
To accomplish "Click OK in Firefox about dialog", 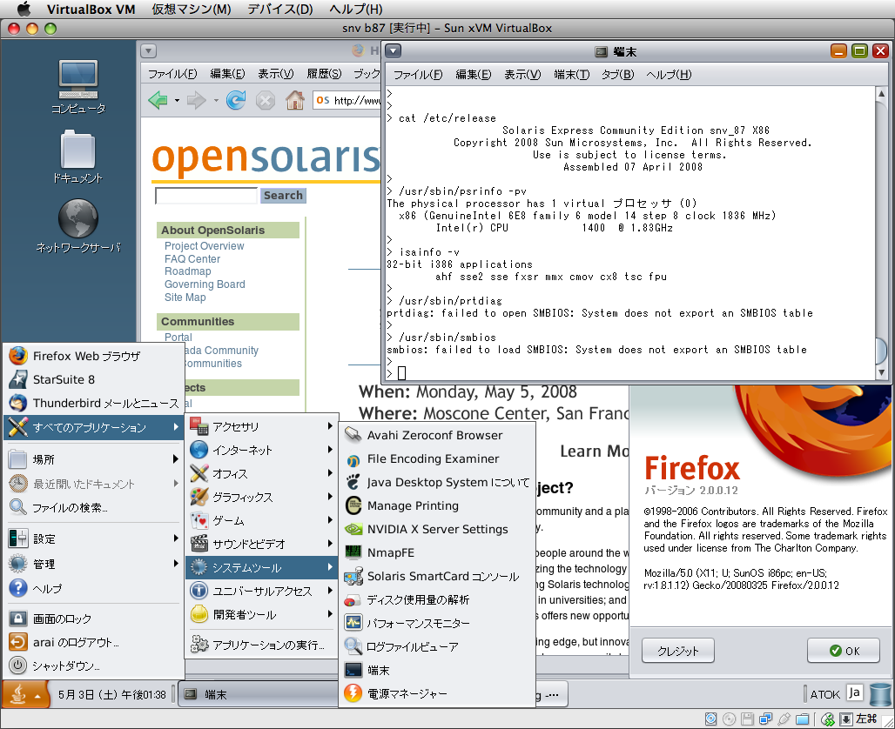I will point(844,651).
